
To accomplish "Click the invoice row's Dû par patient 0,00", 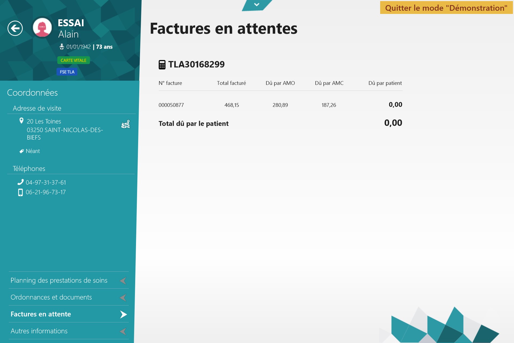I will (395, 105).
